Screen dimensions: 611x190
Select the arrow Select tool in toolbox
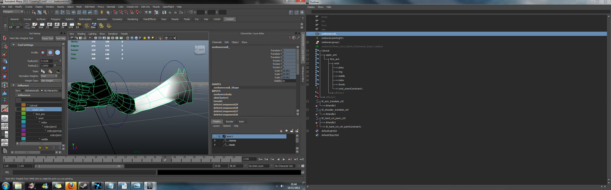pos(5,38)
